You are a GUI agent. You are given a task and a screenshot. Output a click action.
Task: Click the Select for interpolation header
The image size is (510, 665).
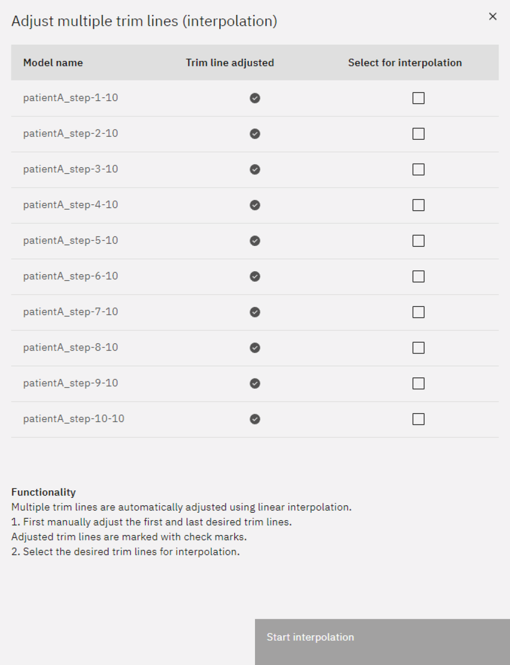(405, 63)
